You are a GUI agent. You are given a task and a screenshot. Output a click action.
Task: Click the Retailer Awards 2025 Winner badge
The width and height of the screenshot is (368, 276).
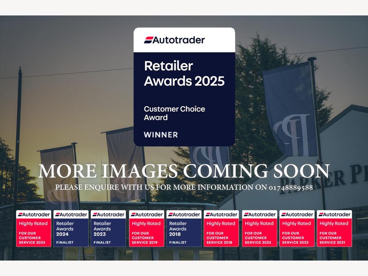(x=184, y=87)
